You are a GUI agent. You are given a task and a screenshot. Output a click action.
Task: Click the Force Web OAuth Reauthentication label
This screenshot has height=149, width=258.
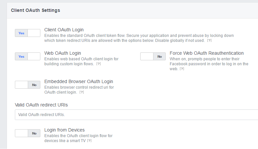pos(206,53)
